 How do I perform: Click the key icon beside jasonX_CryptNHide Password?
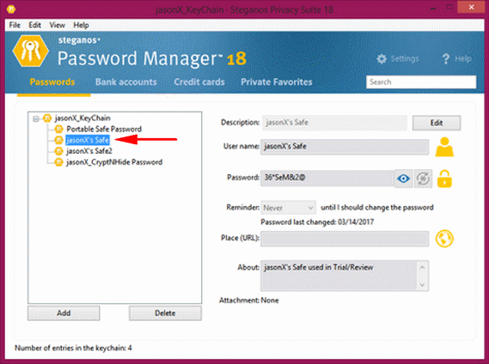[x=58, y=162]
